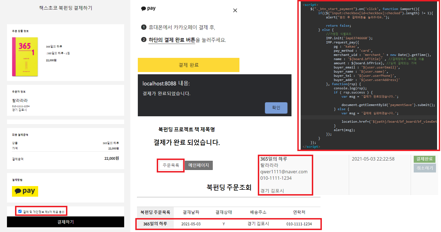Click the 2021-05-03 date cell
This screenshot has height=232, width=441.
tap(191, 224)
